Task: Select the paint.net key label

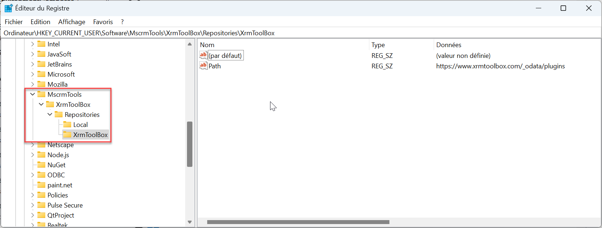Action: click(60, 185)
